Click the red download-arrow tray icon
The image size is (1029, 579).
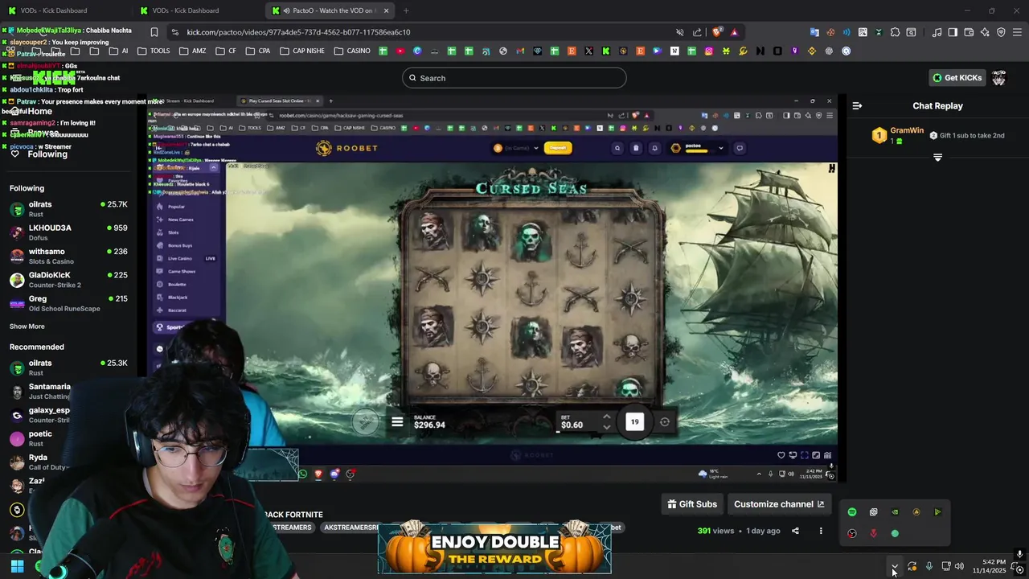(874, 533)
